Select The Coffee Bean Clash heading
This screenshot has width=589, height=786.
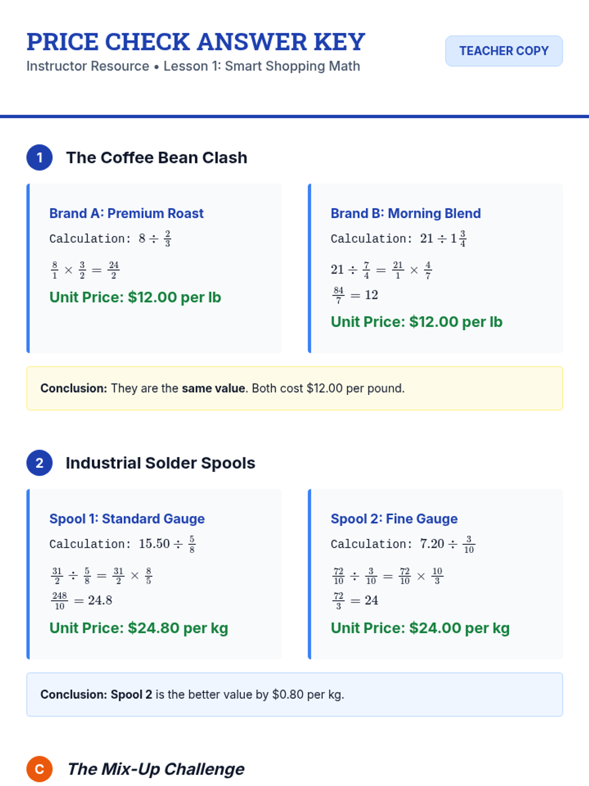click(x=157, y=158)
